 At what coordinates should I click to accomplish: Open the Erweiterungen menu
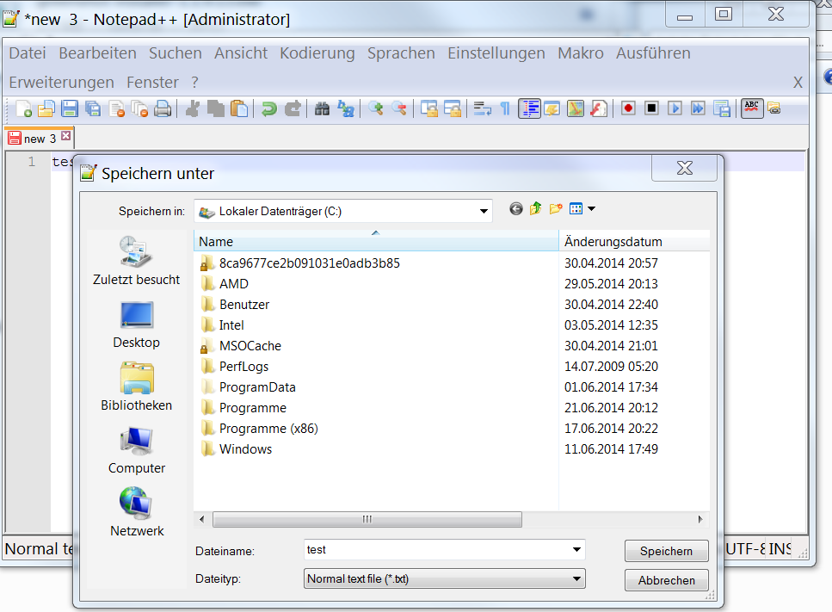(x=62, y=83)
